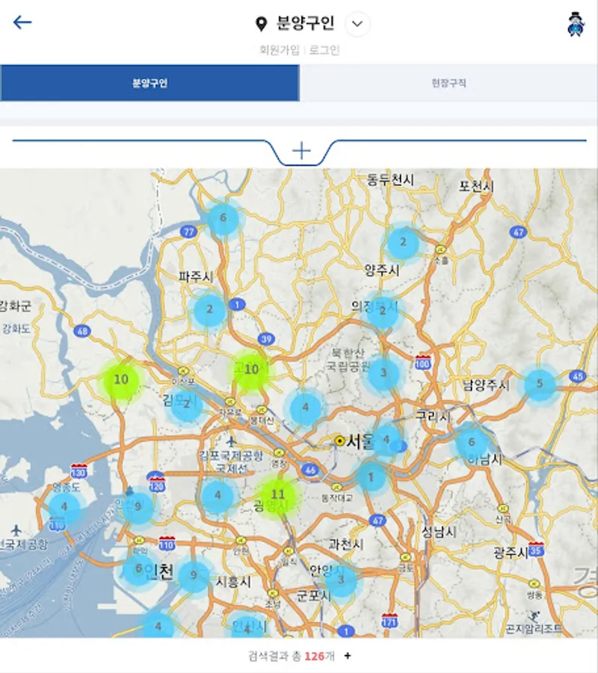Open the chevron dropdown next to 분양구인
Viewport: 598px width, 673px height.
point(357,24)
